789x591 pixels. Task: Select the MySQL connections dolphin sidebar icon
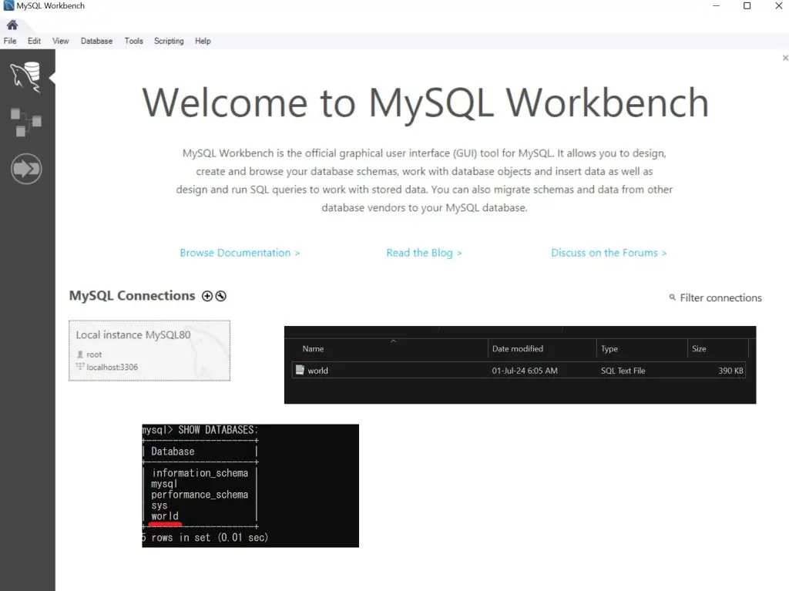click(x=25, y=76)
